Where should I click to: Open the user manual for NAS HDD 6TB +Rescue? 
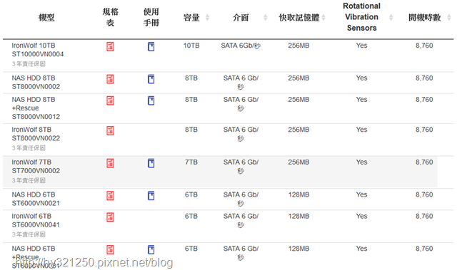click(151, 249)
